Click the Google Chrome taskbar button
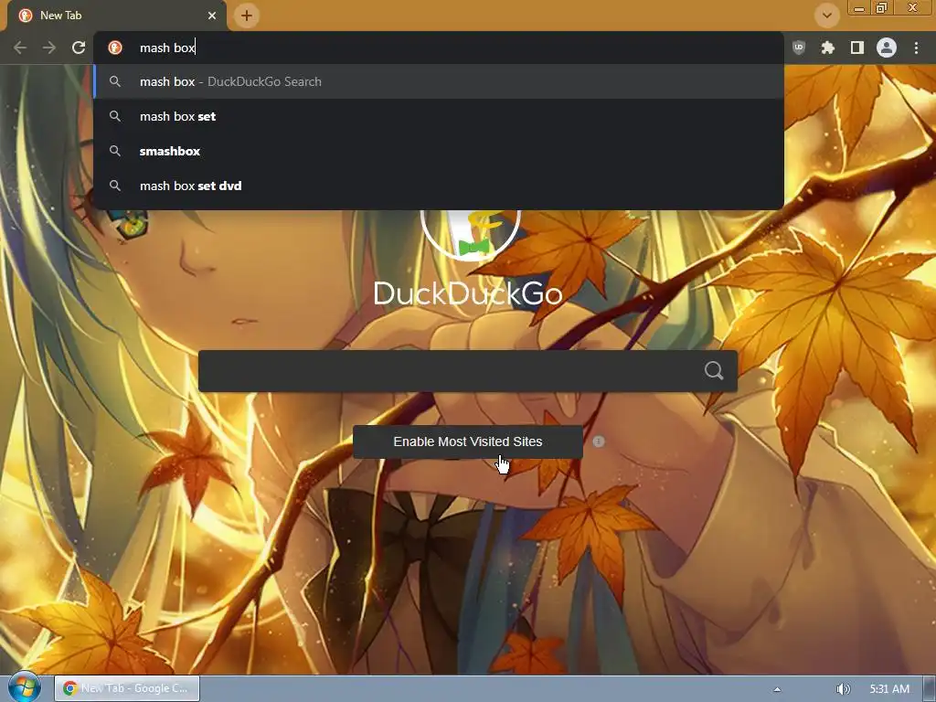The height and width of the screenshot is (702, 936). pyautogui.click(x=127, y=688)
